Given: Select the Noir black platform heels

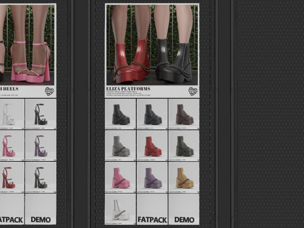Looking at the screenshot, I should coord(41,114).
